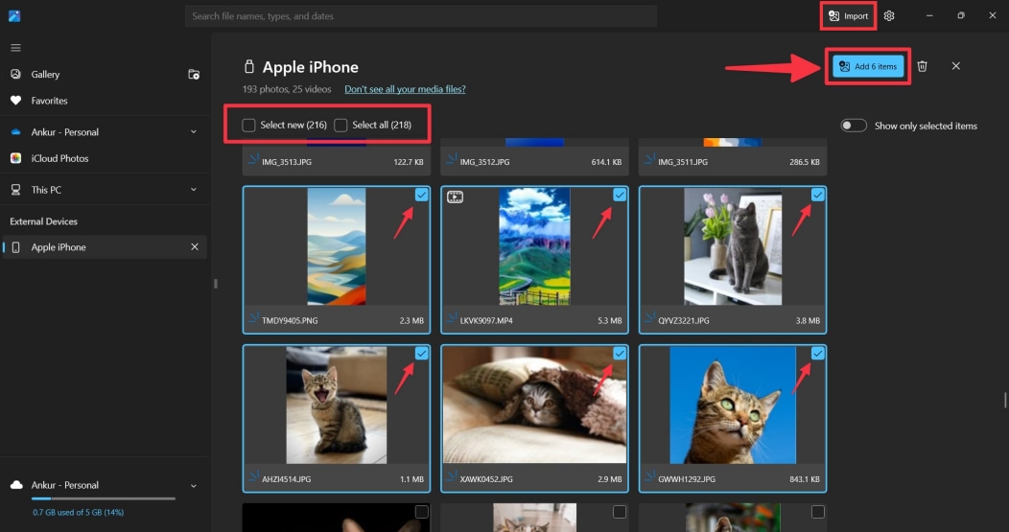
Task: Click import status icon beside XAWK0452.JPG
Action: [452, 477]
